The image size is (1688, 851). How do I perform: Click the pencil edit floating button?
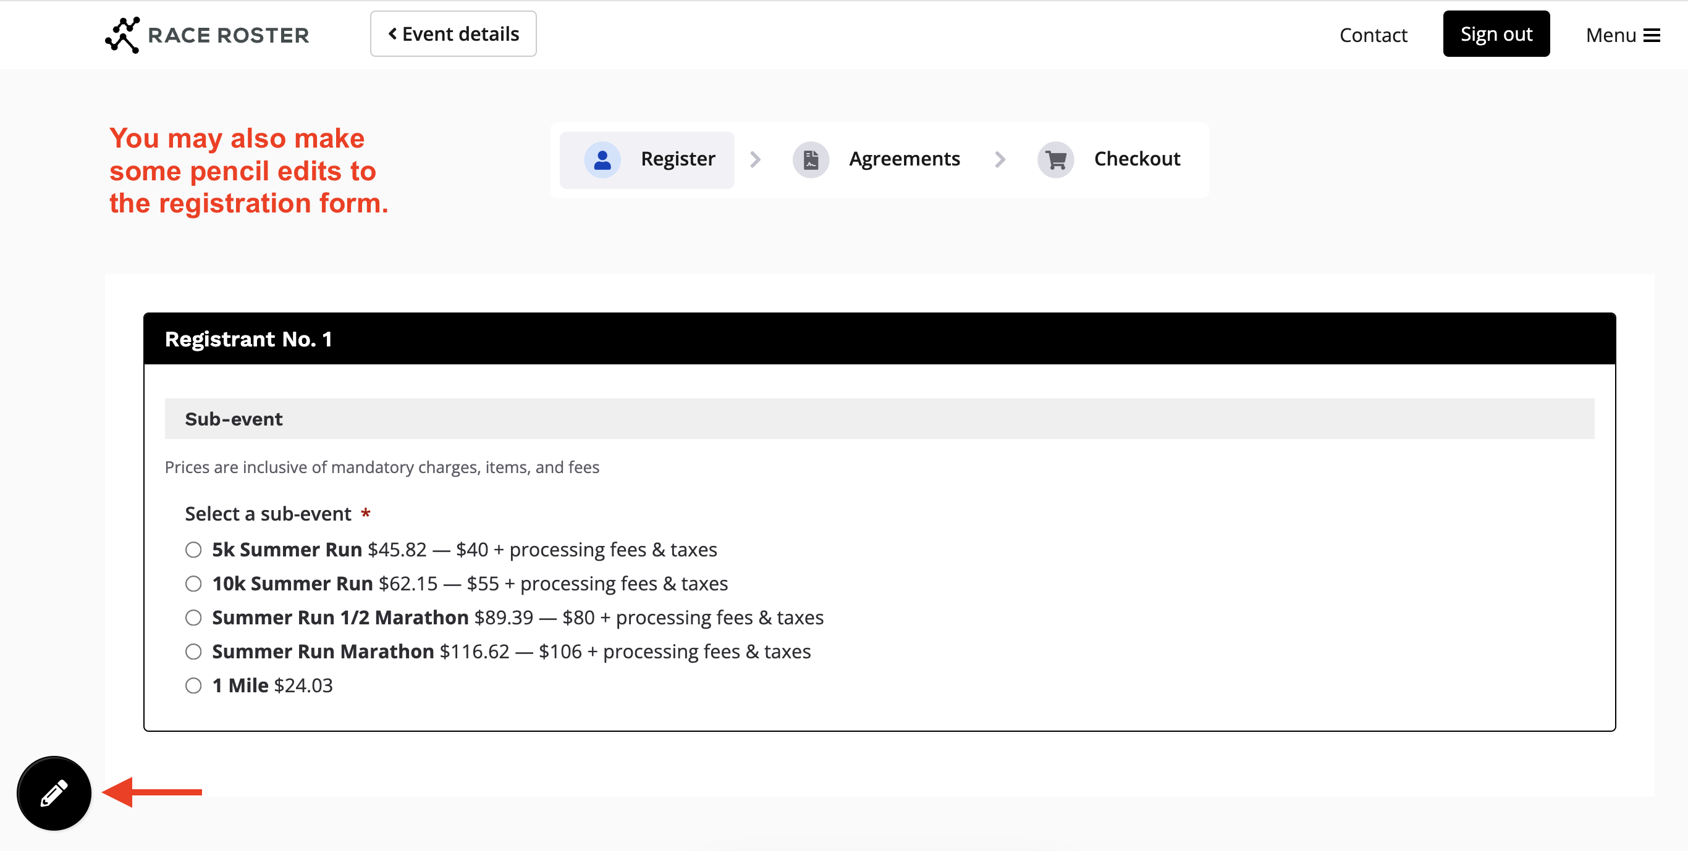pyautogui.click(x=54, y=793)
